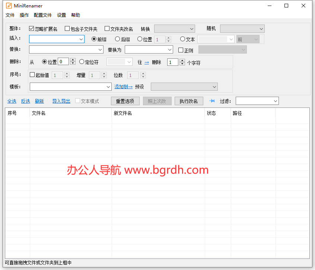Increase the 删除 character count stepper
Image resolution: width=315 pixels, height=270 pixels.
point(182,61)
